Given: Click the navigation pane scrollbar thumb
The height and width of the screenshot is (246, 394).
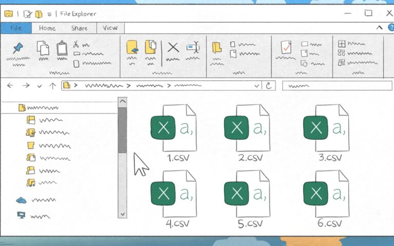Looking at the screenshot, I should pos(123,130).
